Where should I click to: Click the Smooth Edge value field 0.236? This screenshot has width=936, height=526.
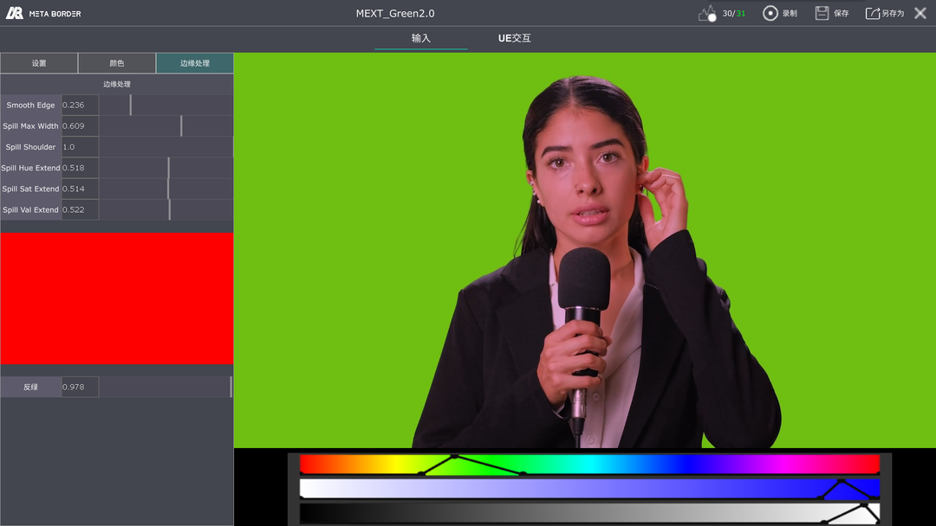pos(80,105)
